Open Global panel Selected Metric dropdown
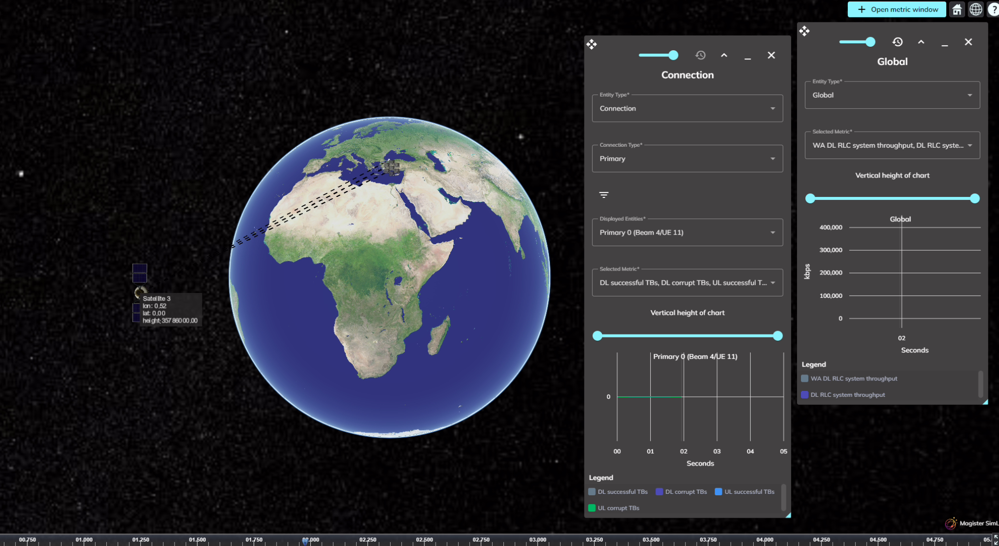Viewport: 999px width, 546px height. [892, 145]
